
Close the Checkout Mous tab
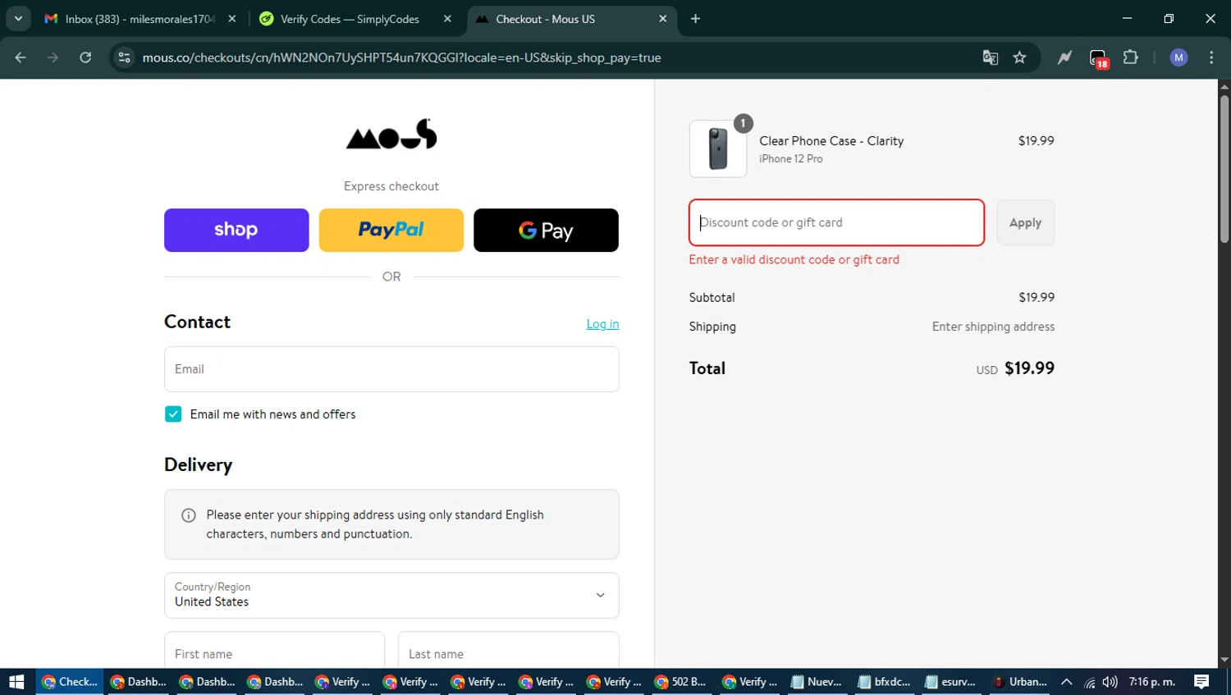click(x=663, y=19)
